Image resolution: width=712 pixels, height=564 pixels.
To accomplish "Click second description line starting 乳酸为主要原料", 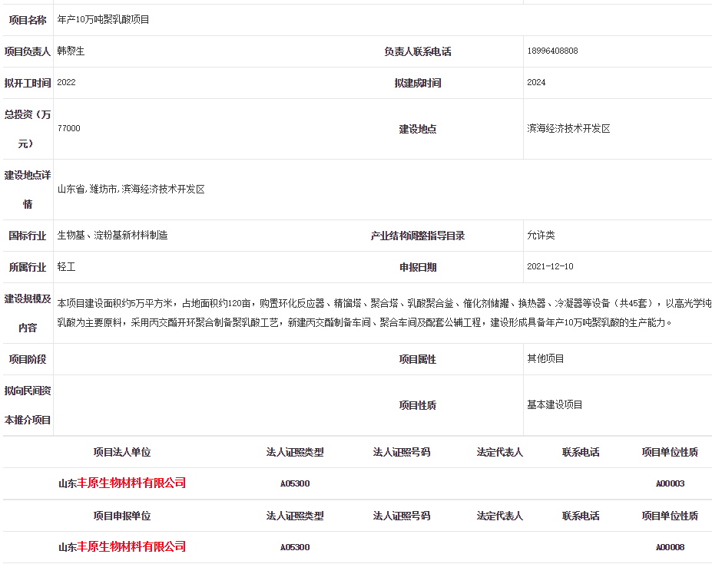I will click(364, 322).
